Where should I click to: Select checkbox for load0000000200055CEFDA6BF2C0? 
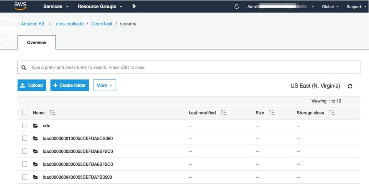point(25,151)
